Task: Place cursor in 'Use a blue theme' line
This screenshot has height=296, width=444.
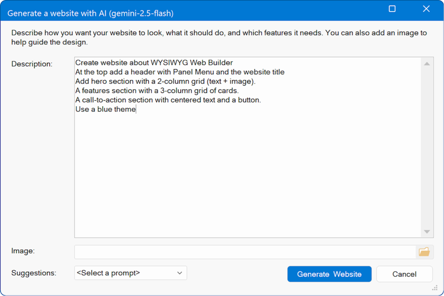Action: coord(105,109)
